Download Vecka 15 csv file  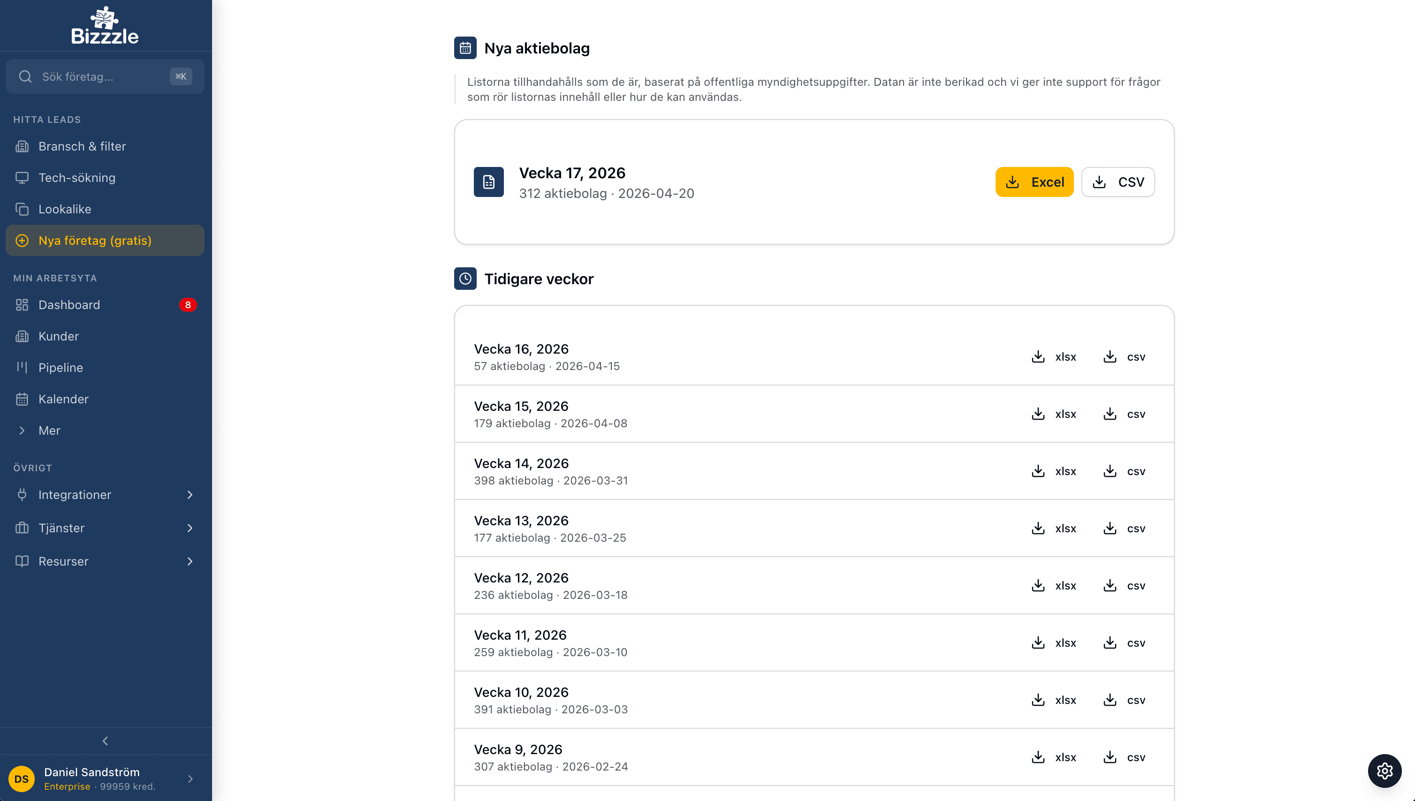(1125, 414)
